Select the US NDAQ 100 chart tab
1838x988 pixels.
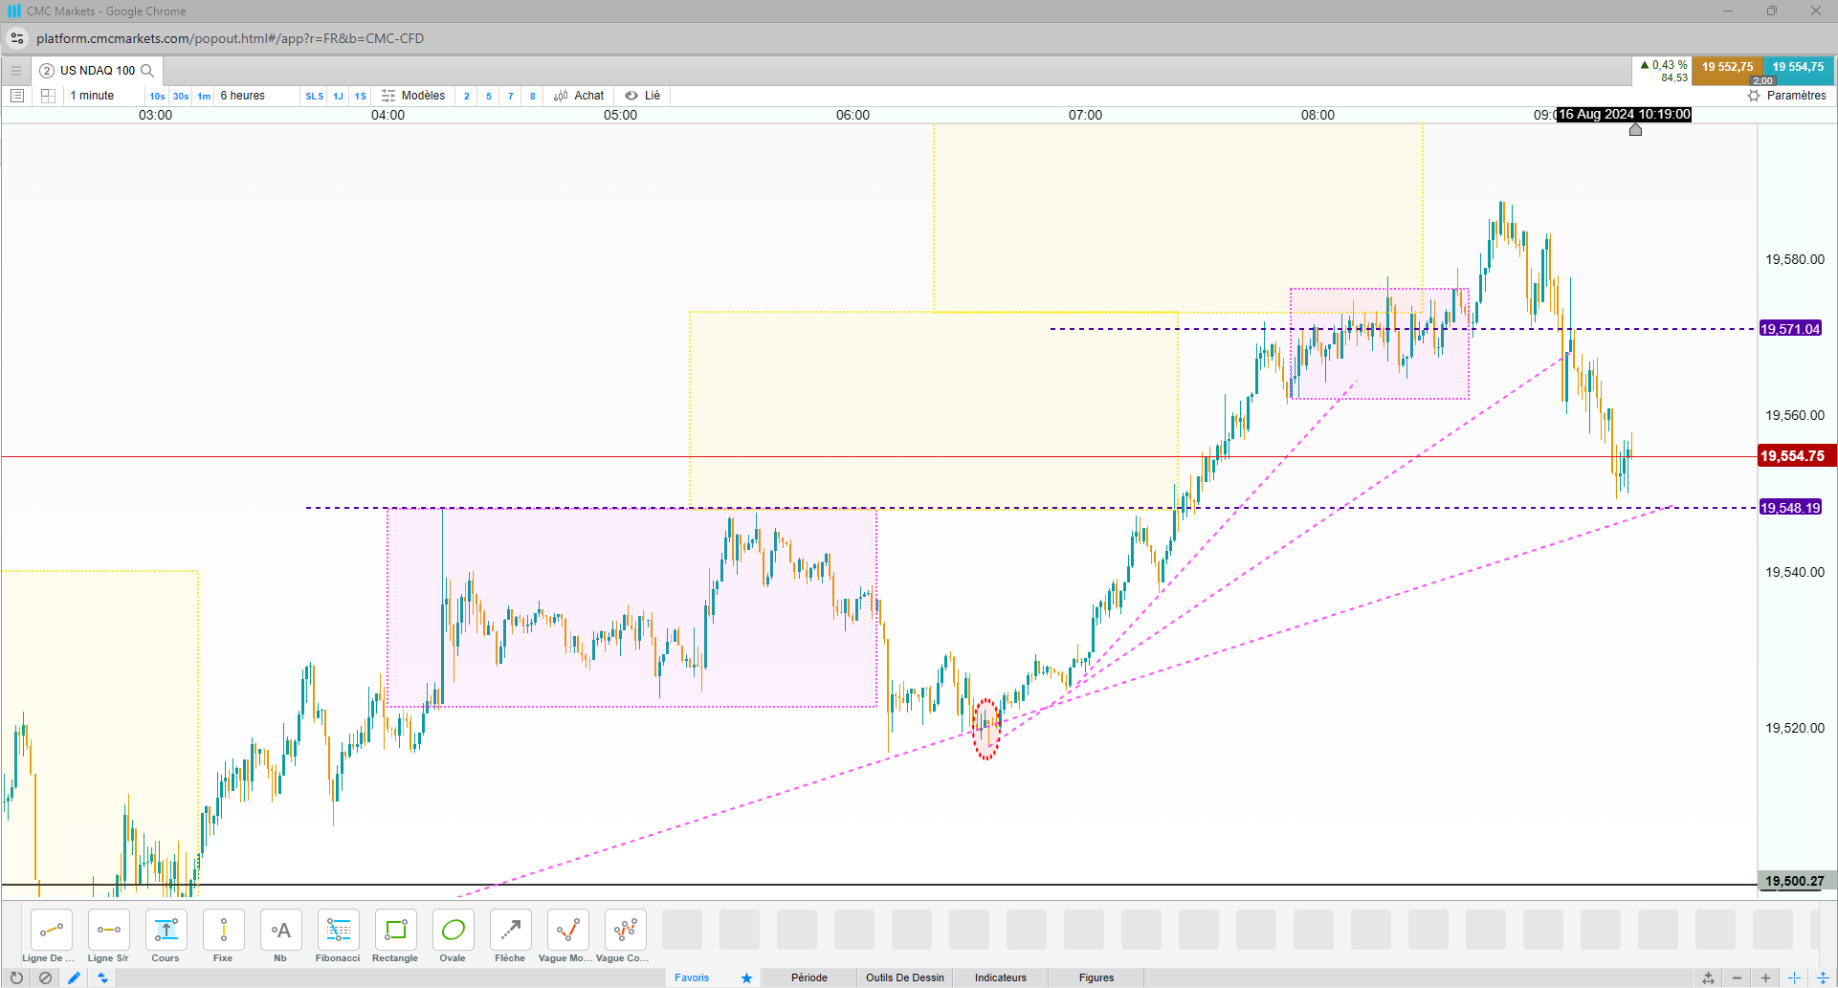(98, 71)
